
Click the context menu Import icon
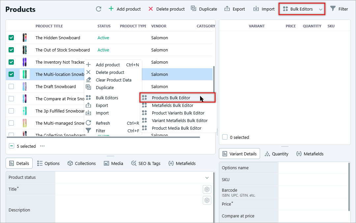[88, 113]
